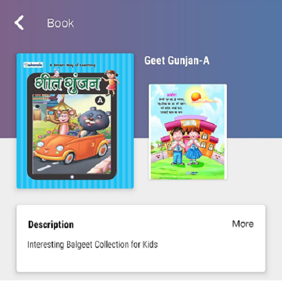Image resolution: width=282 pixels, height=282 pixels.
Task: Go back using the left arrow icon
Action: point(19,23)
